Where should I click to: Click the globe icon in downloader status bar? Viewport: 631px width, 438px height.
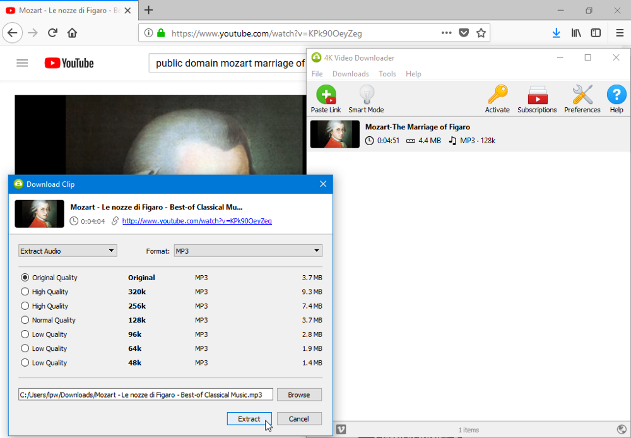click(x=622, y=430)
